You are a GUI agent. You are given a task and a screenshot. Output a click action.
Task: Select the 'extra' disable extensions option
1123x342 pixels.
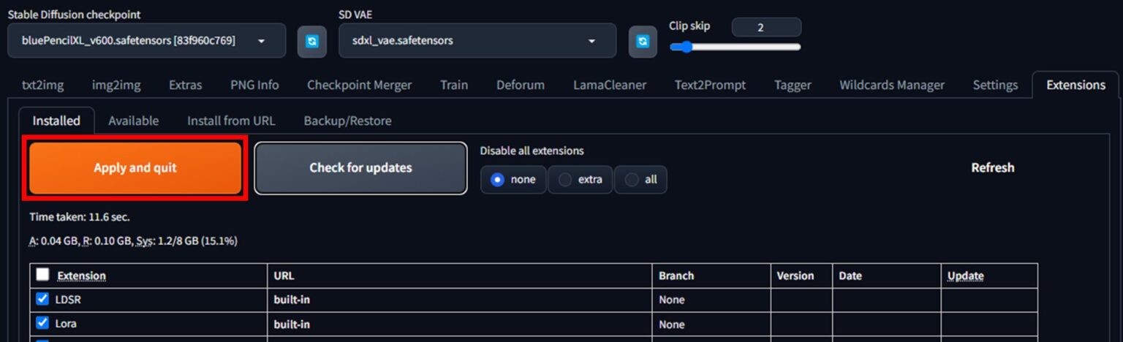(x=581, y=180)
